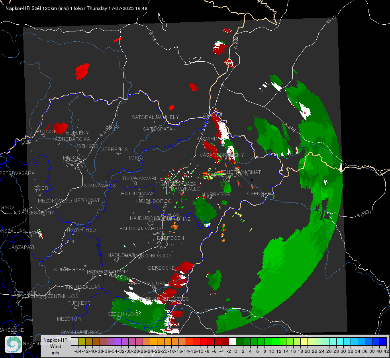Click the EGER city label
390x358 pixels.
[41, 188]
